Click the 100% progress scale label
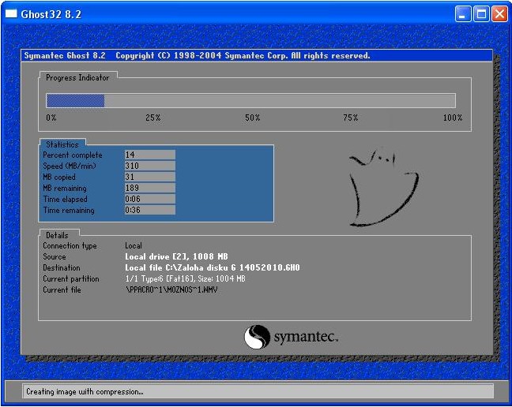Screen dimensions: 512x407 click(x=453, y=118)
